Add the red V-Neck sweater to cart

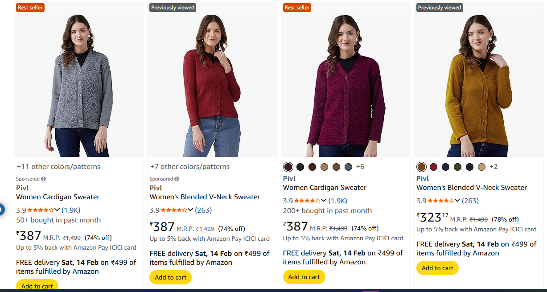pos(171,277)
